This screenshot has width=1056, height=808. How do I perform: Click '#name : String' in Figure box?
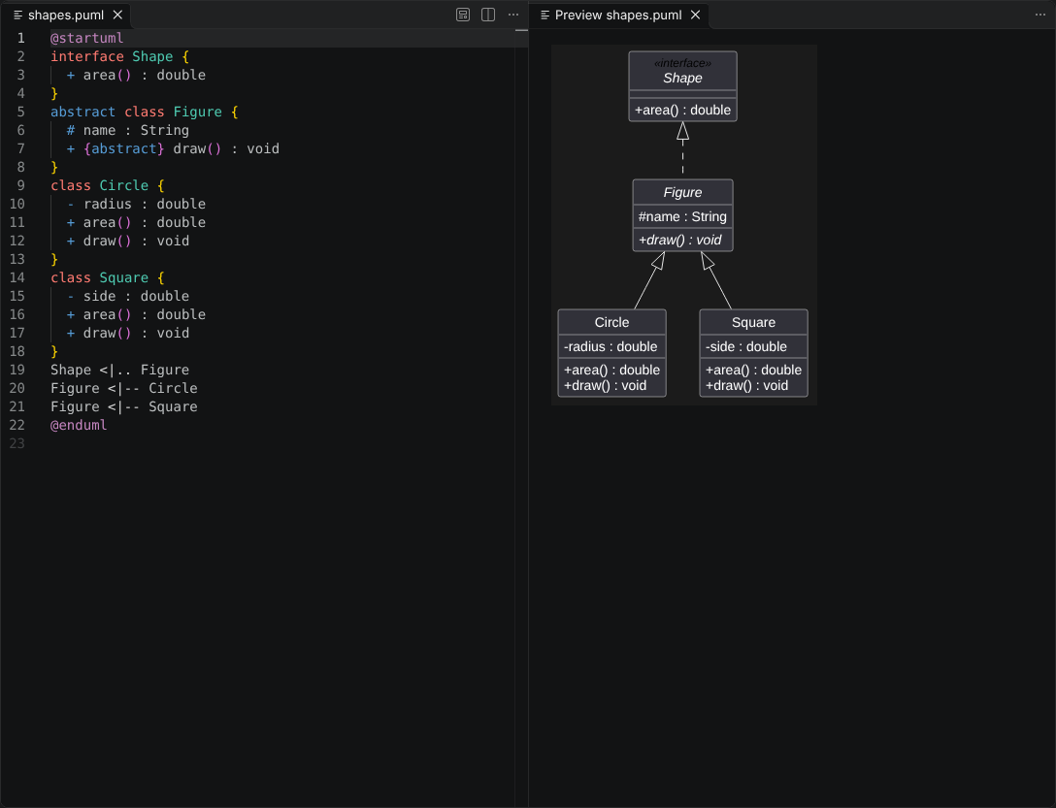pyautogui.click(x=682, y=217)
